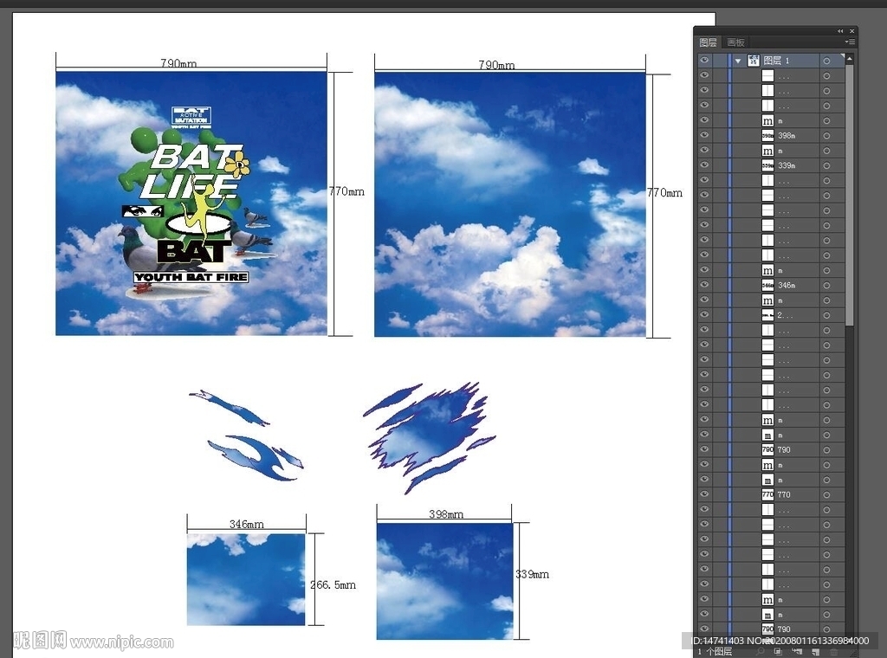
Task: Select the 398m row name
Action: [x=787, y=136]
